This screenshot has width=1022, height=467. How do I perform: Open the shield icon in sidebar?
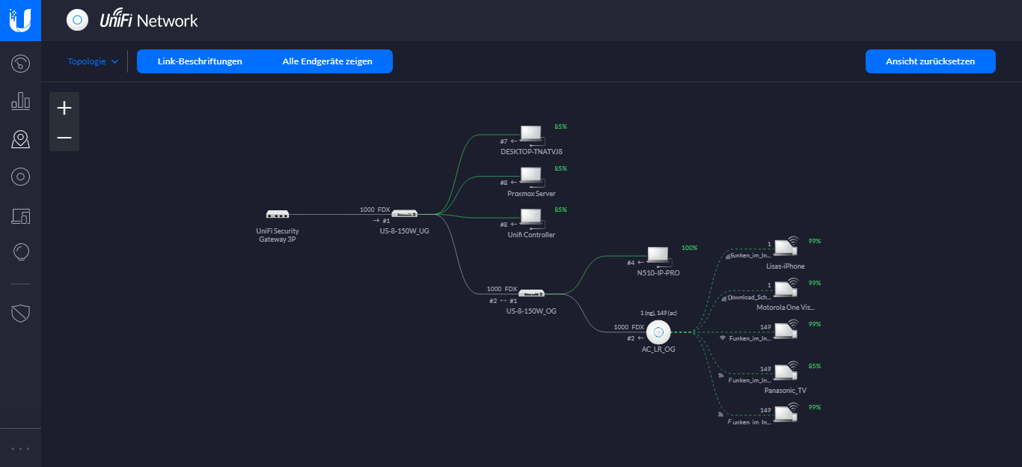[x=20, y=314]
